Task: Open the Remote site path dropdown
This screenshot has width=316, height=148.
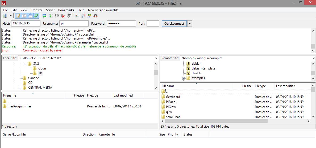Action: click(314, 58)
